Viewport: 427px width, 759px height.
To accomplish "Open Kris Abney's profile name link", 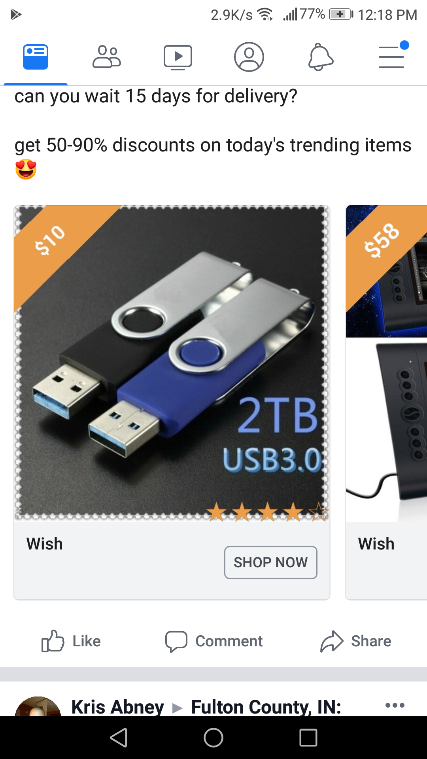I will (118, 707).
